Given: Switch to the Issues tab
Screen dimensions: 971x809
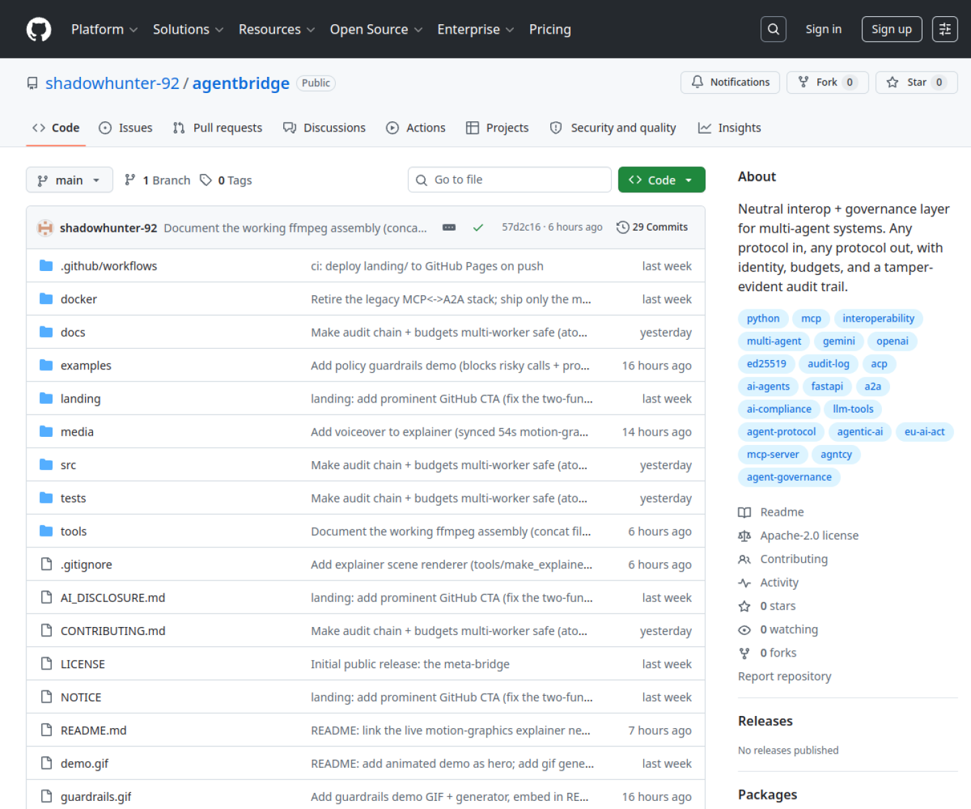Looking at the screenshot, I should tap(125, 127).
